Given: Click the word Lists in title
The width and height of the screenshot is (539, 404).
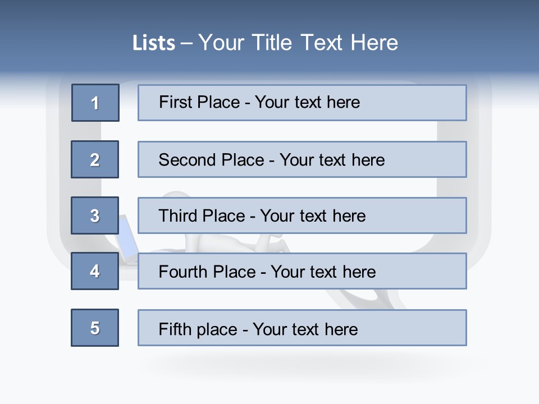Looking at the screenshot, I should [154, 43].
